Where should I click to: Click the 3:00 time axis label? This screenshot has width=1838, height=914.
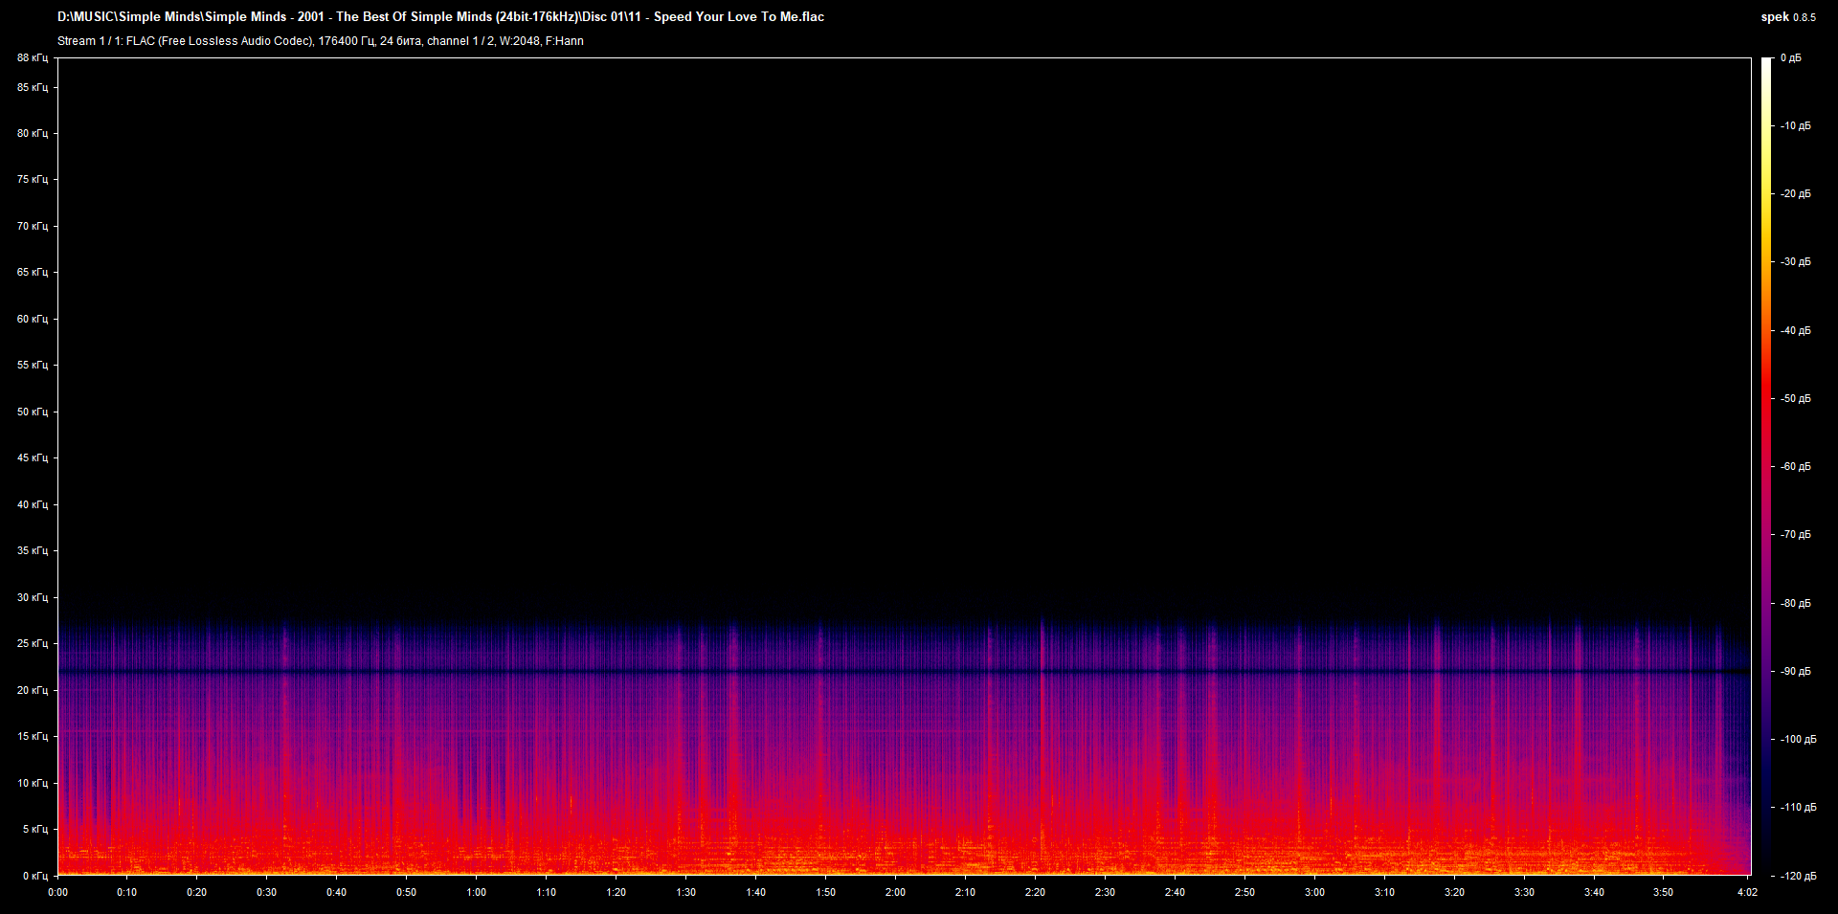(x=1314, y=892)
